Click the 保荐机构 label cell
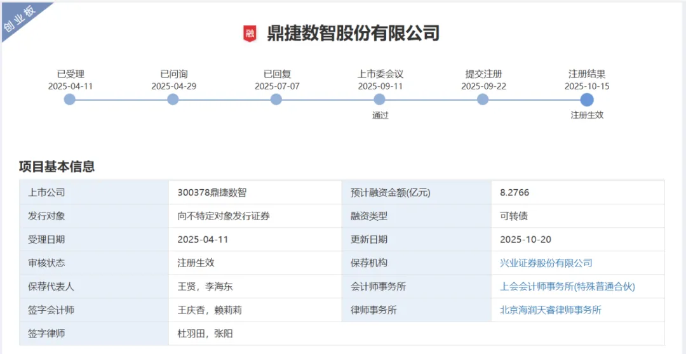Viewport: 686px width, 354px height. click(x=417, y=263)
